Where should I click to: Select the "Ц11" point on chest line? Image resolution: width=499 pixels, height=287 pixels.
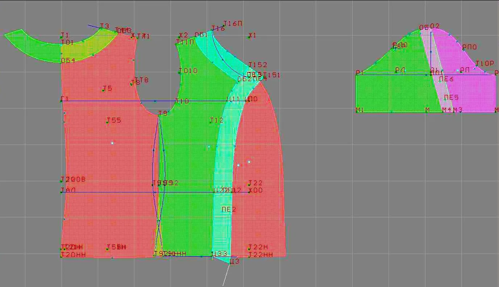[x=233, y=99]
